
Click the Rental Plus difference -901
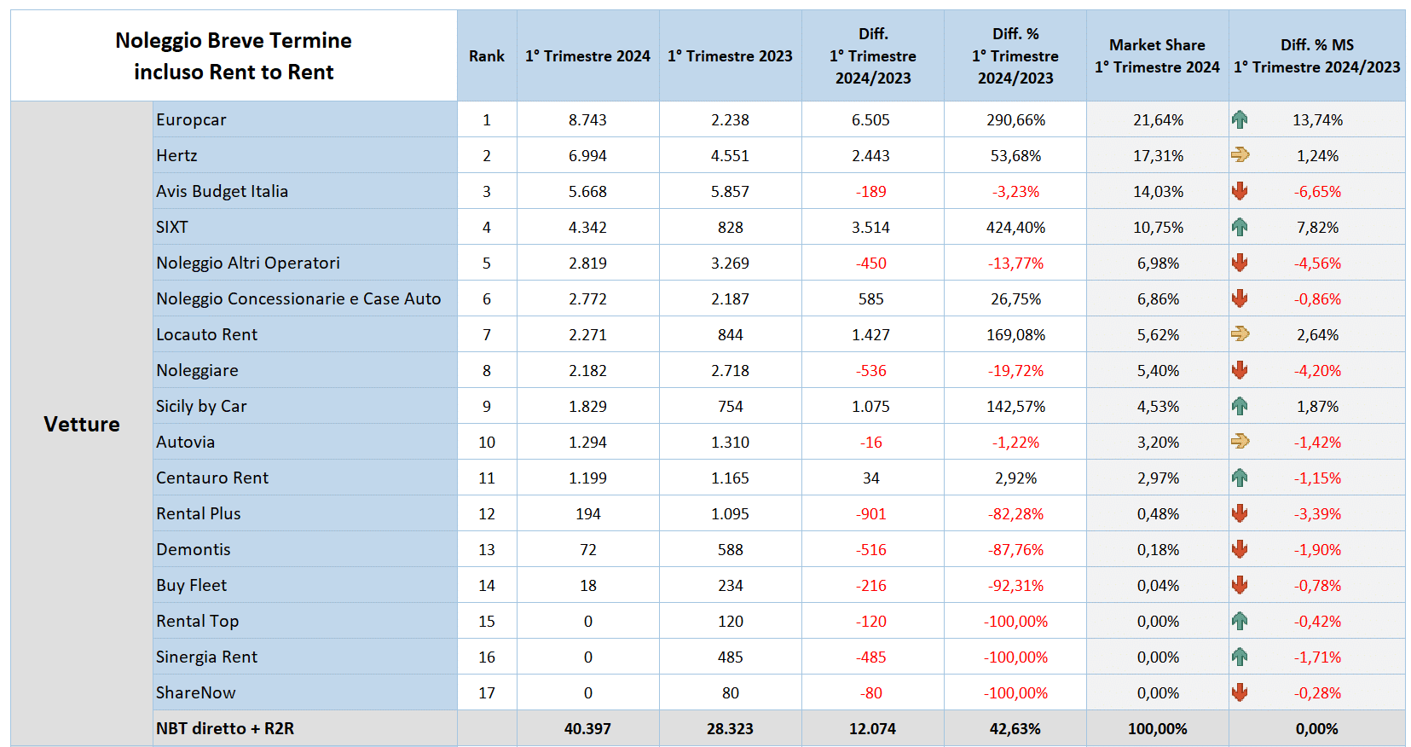click(870, 514)
